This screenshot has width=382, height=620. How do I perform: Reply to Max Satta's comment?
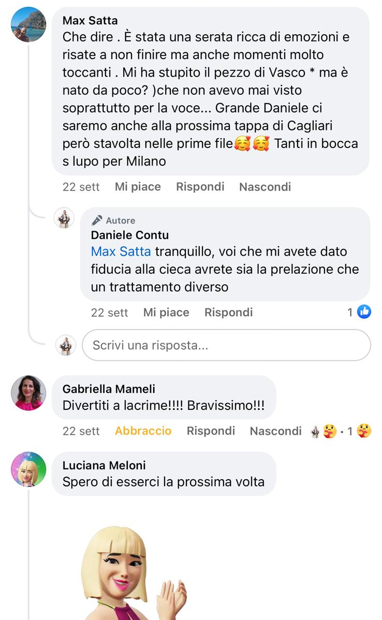[200, 187]
